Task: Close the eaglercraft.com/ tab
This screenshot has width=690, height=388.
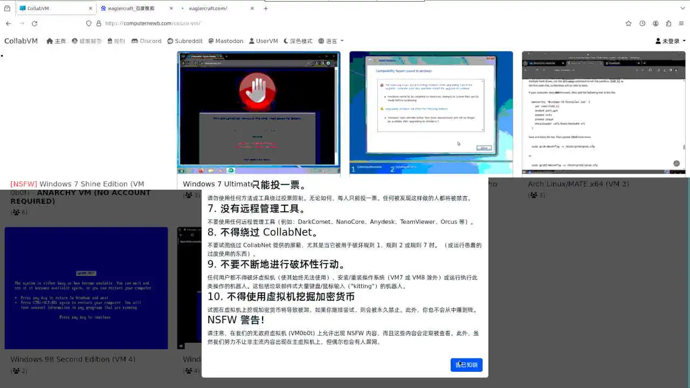Action: point(252,8)
